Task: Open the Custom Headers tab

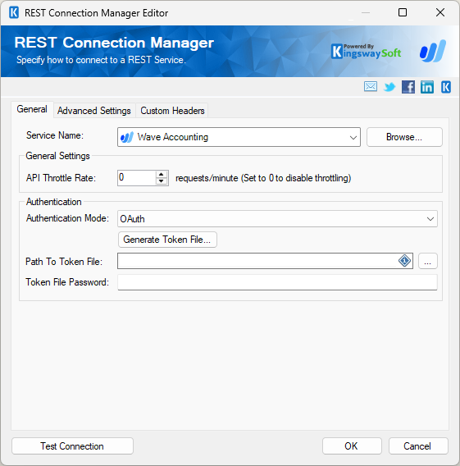Action: 172,111
